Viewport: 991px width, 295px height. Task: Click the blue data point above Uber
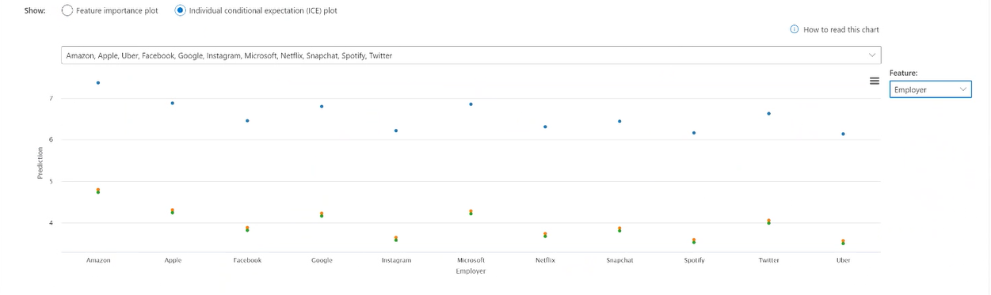[843, 134]
